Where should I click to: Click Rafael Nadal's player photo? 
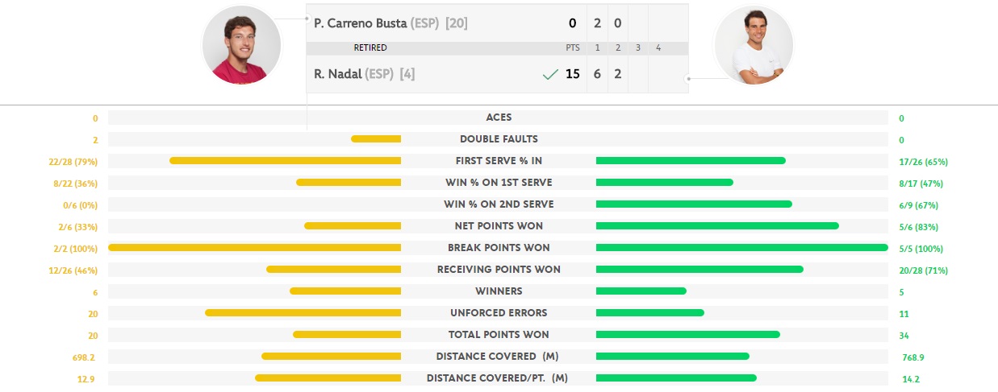click(754, 45)
